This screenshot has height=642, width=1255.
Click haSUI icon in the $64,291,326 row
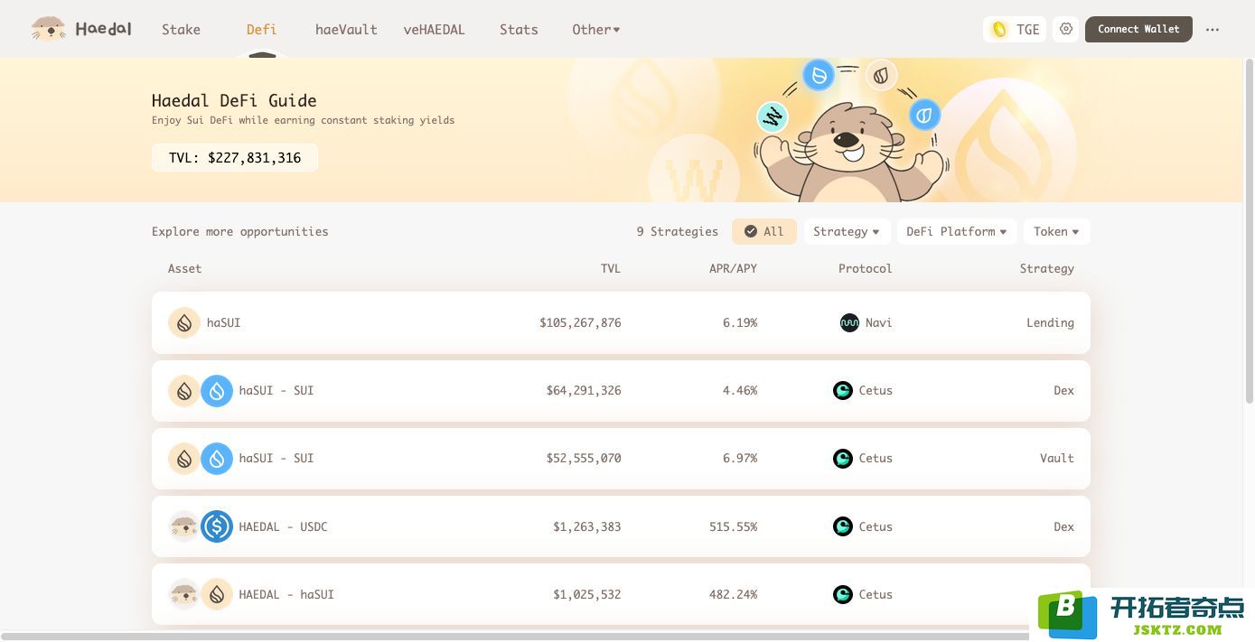coord(184,390)
